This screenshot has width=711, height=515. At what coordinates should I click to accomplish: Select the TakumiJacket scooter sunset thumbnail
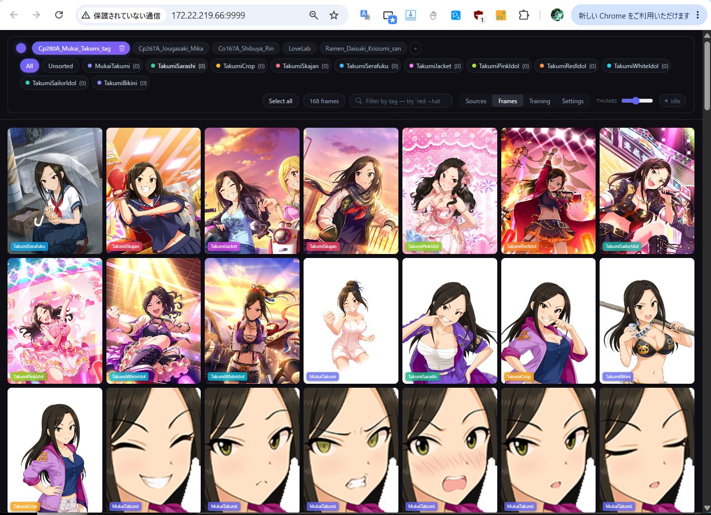click(252, 191)
